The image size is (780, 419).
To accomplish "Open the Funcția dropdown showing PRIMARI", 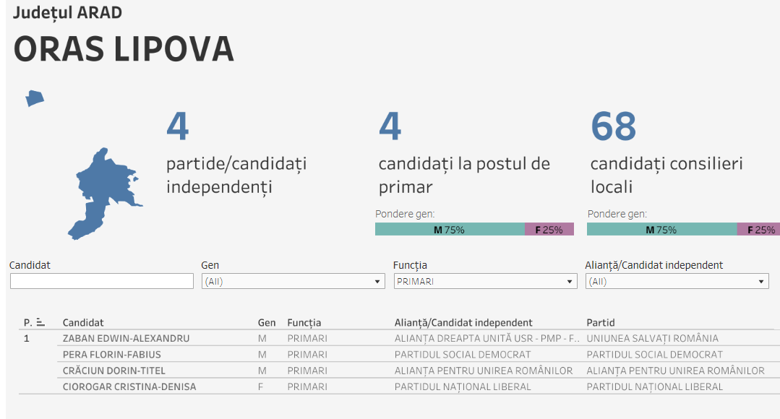I will (484, 282).
